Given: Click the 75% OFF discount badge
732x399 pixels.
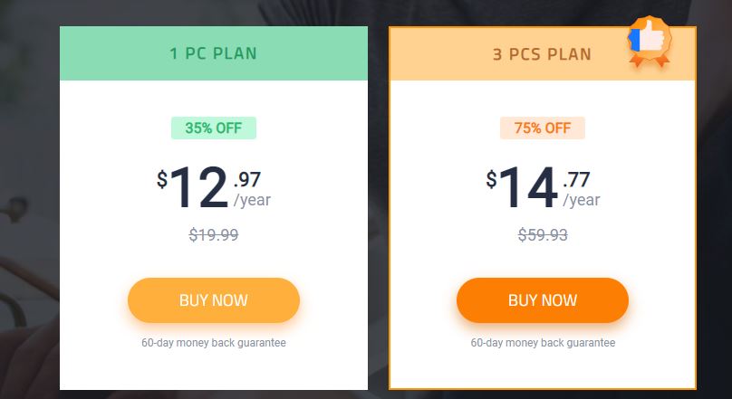Looking at the screenshot, I should coord(543,128).
